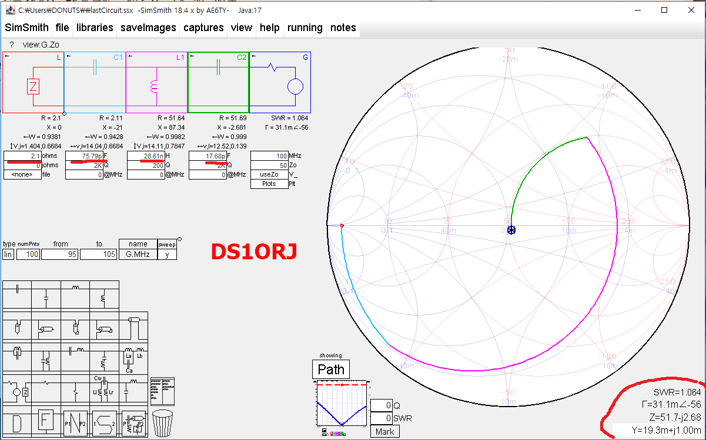Open the Plots setting box
This screenshot has height=440, width=706.
tap(269, 184)
